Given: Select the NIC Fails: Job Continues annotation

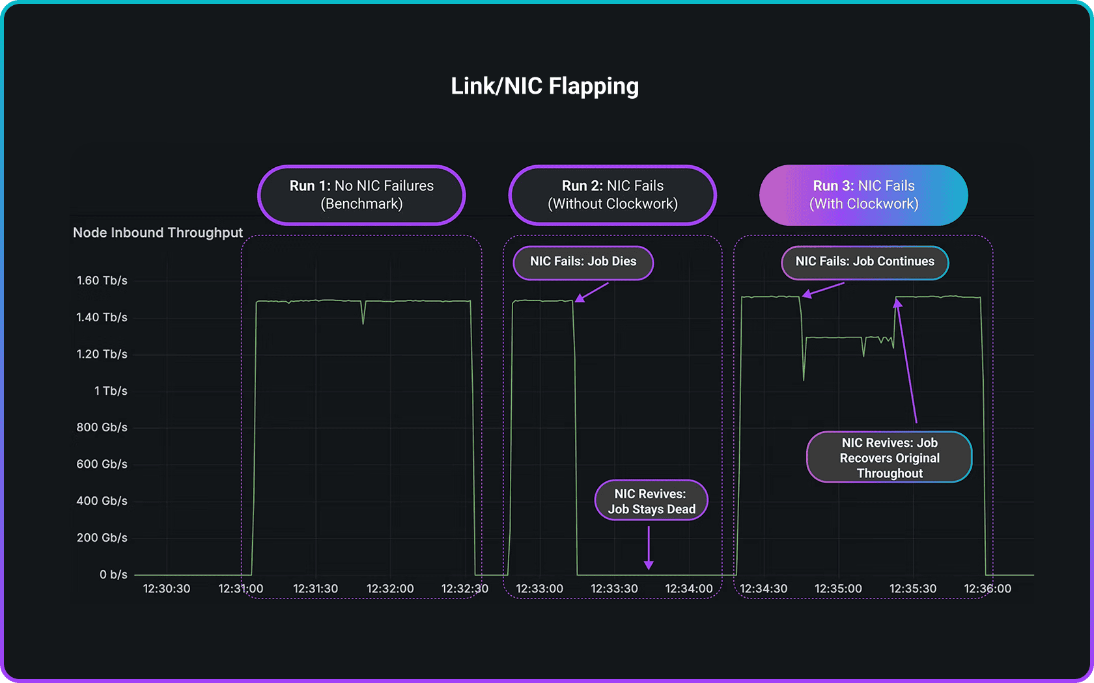Looking at the screenshot, I should (864, 261).
